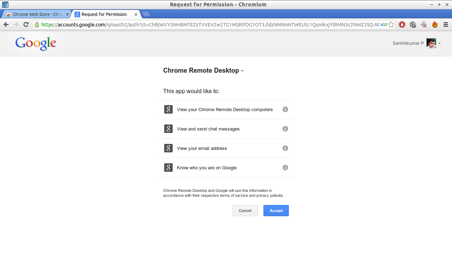The width and height of the screenshot is (452, 273).
Task: Click 'Know who you are on Google' text
Action: pos(207,168)
